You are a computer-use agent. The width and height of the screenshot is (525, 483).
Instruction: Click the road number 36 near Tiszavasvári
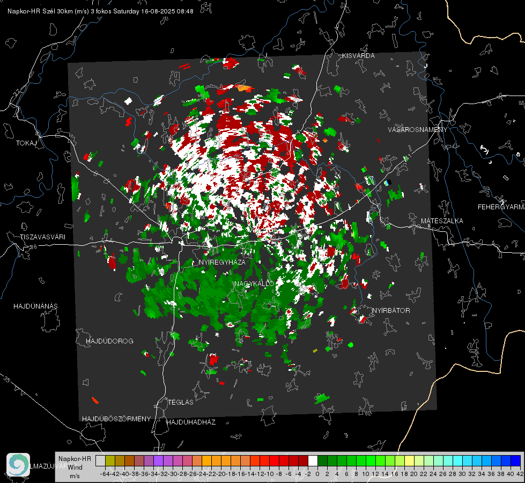33,247
